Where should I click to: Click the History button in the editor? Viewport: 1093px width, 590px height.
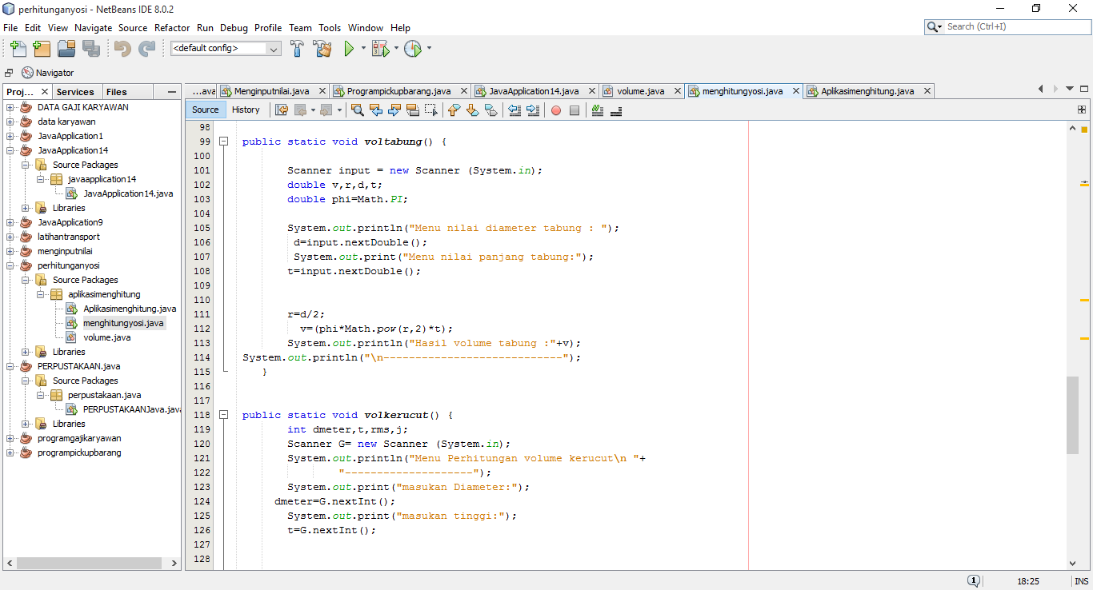246,110
